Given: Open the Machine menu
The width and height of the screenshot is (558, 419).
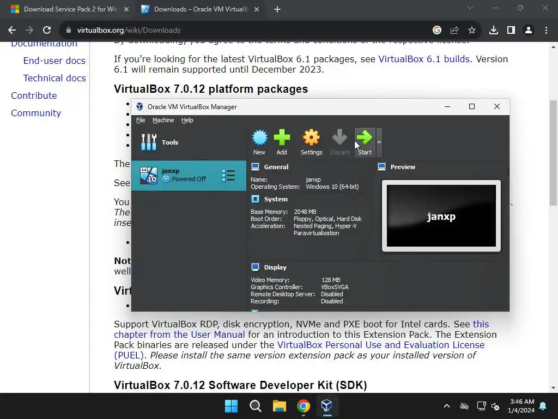Looking at the screenshot, I should [x=163, y=120].
